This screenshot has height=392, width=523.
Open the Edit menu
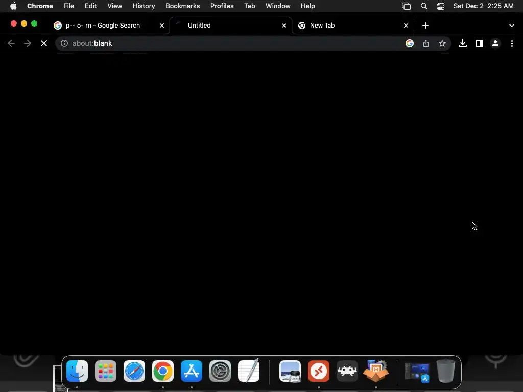click(x=91, y=6)
